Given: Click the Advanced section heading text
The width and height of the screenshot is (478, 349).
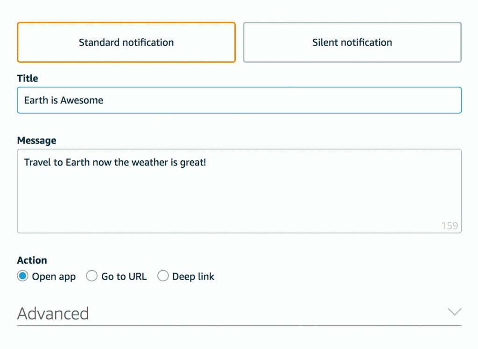Looking at the screenshot, I should (x=53, y=314).
